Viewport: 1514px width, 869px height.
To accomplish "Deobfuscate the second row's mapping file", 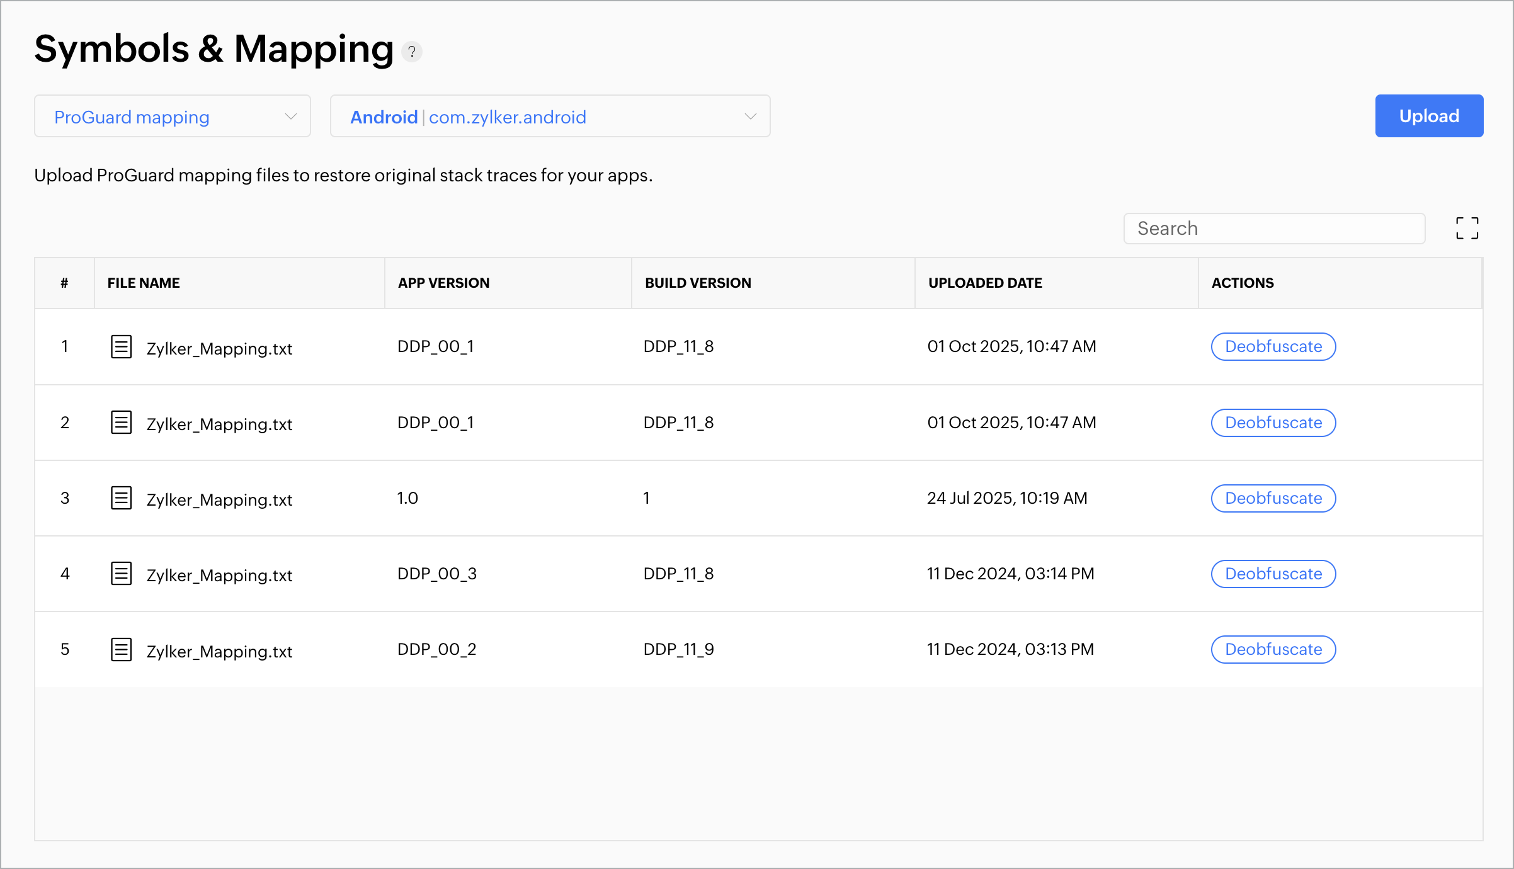I will click(1273, 423).
